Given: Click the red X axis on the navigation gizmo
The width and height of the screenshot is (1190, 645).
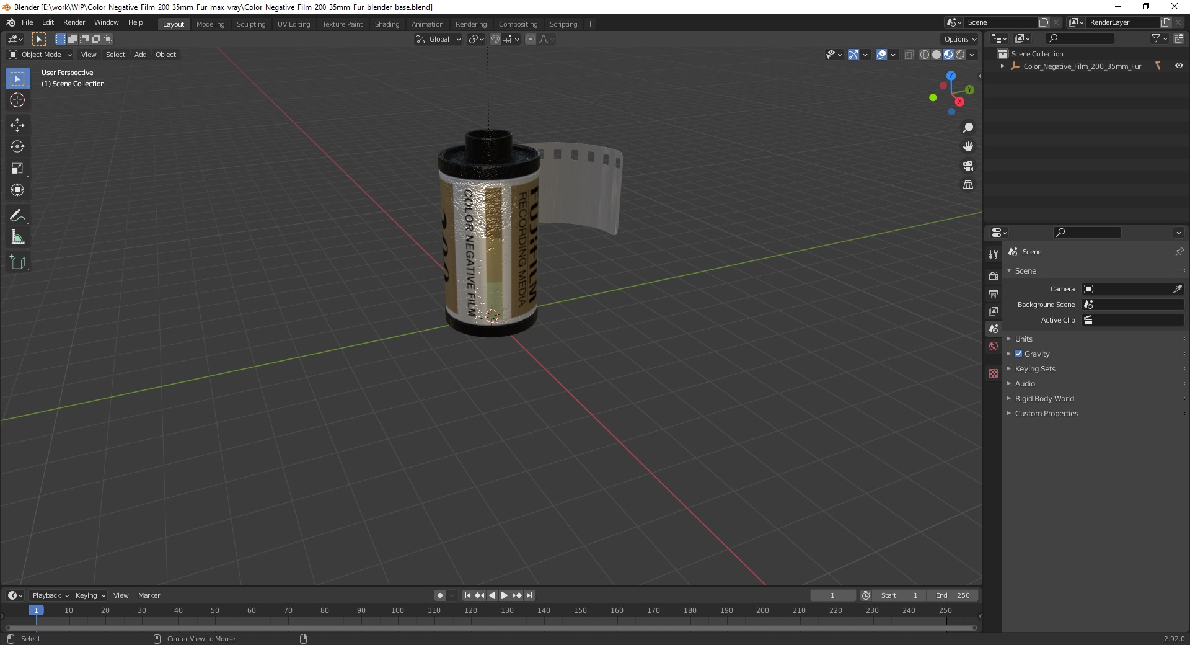Looking at the screenshot, I should (959, 102).
